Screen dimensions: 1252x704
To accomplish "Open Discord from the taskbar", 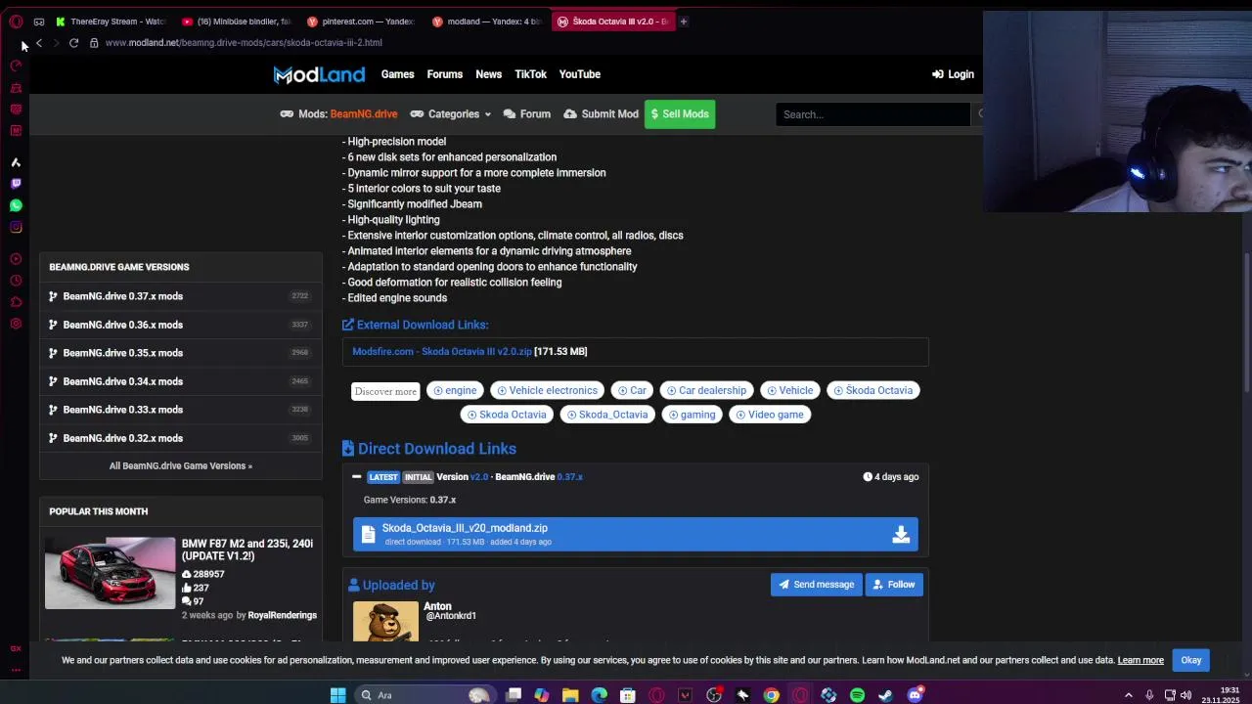I will coord(915,695).
